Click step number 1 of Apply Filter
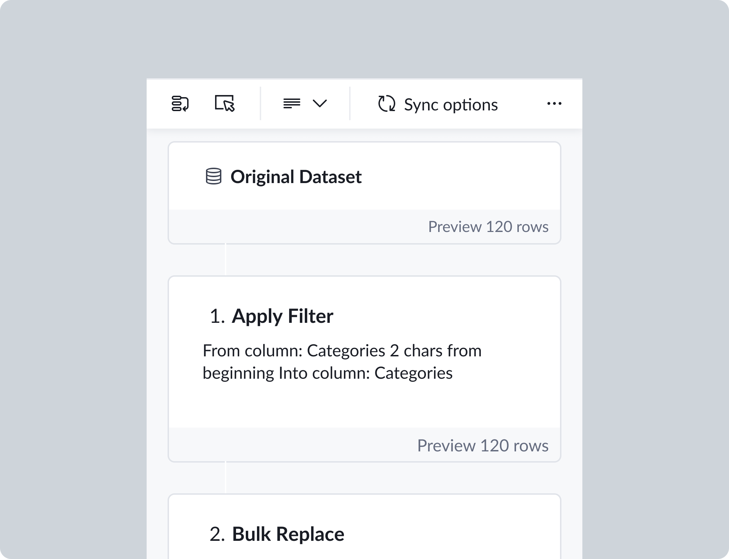The height and width of the screenshot is (559, 729). point(217,316)
